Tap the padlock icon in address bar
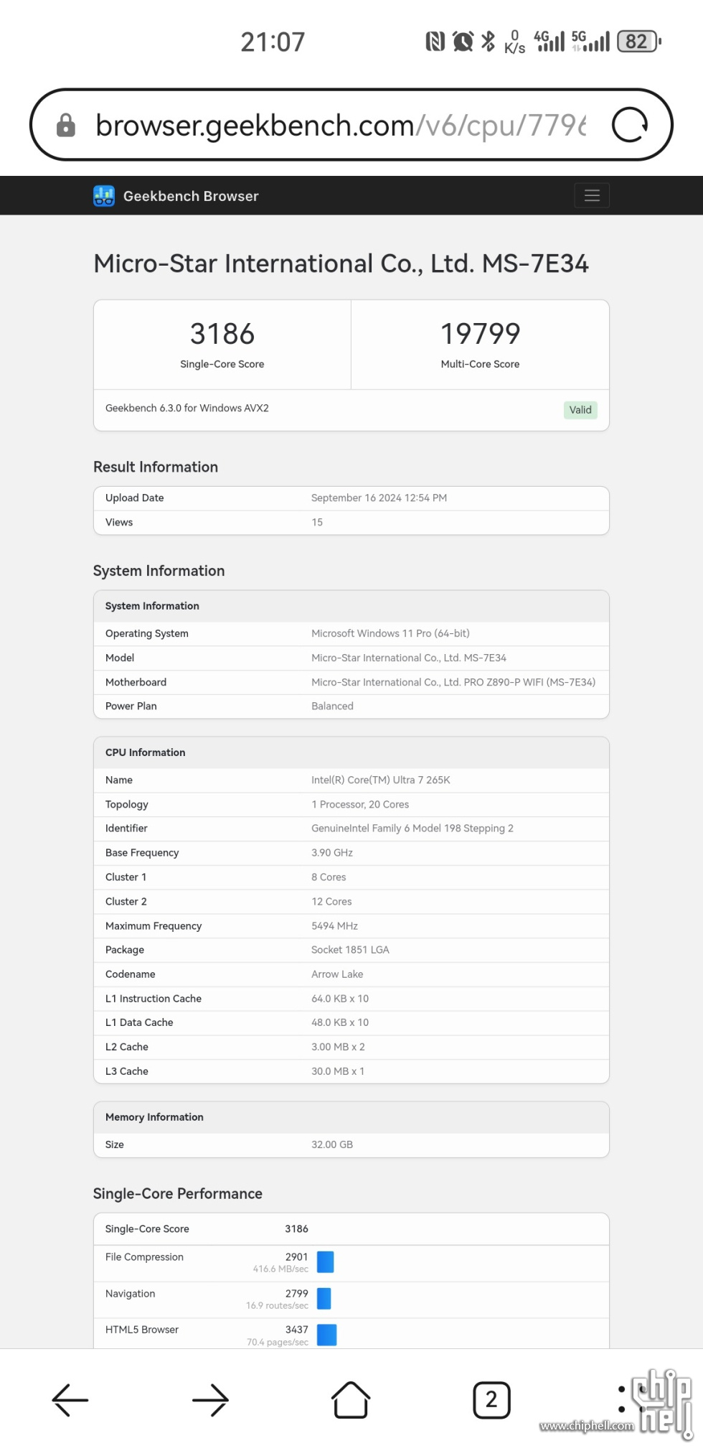 (x=66, y=125)
